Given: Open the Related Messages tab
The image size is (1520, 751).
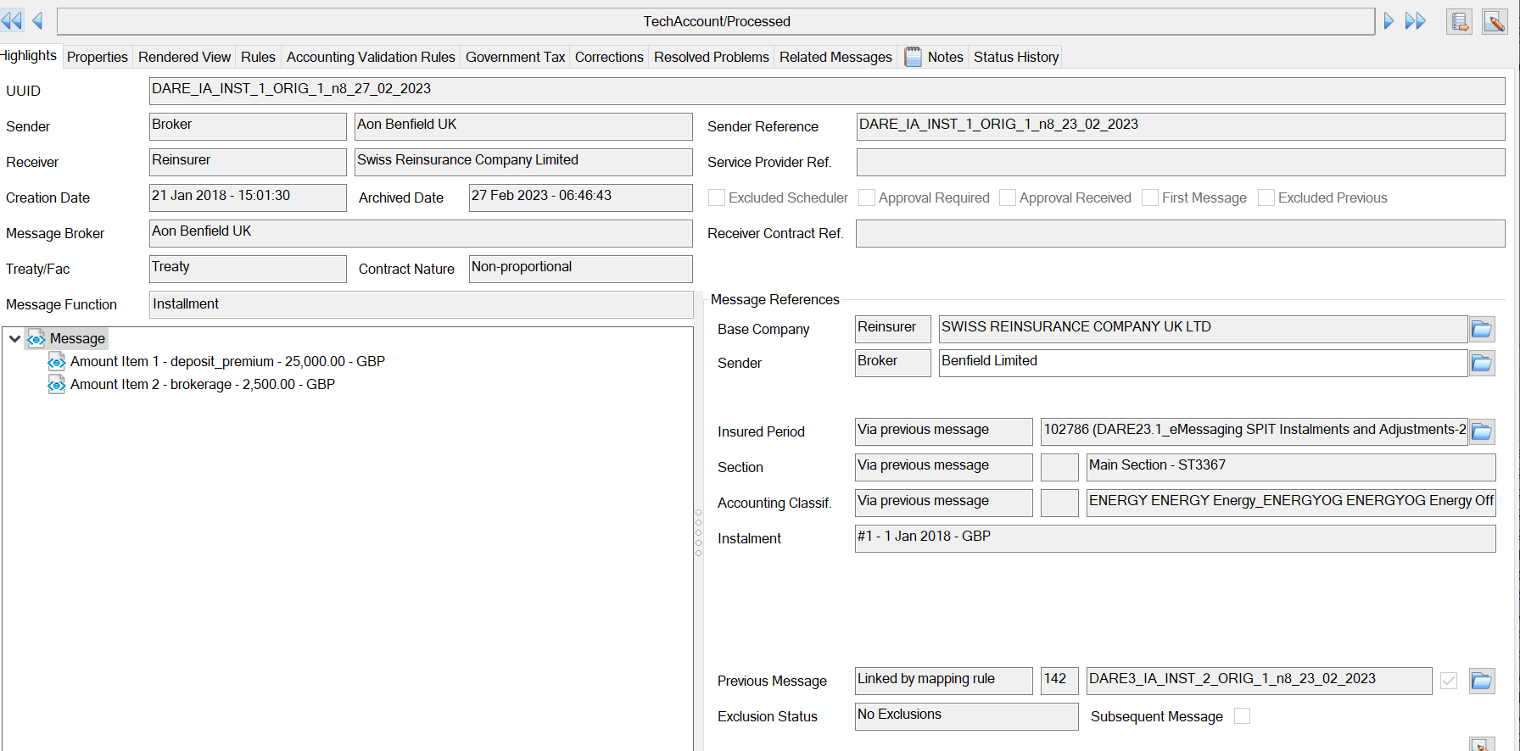Looking at the screenshot, I should click(x=835, y=57).
